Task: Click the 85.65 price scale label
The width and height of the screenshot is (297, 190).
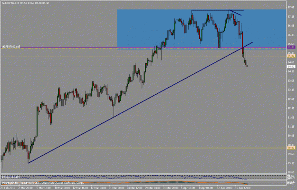Action: point(291,44)
